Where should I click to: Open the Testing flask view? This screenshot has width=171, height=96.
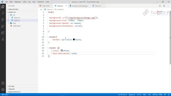pos(3,39)
